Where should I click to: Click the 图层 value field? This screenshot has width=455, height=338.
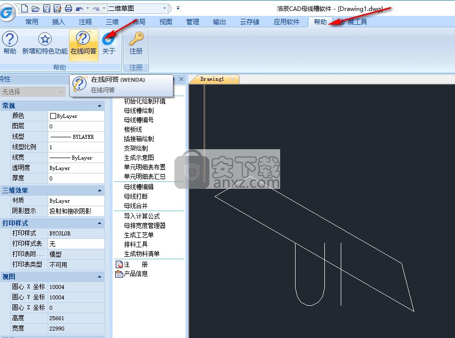(x=76, y=126)
